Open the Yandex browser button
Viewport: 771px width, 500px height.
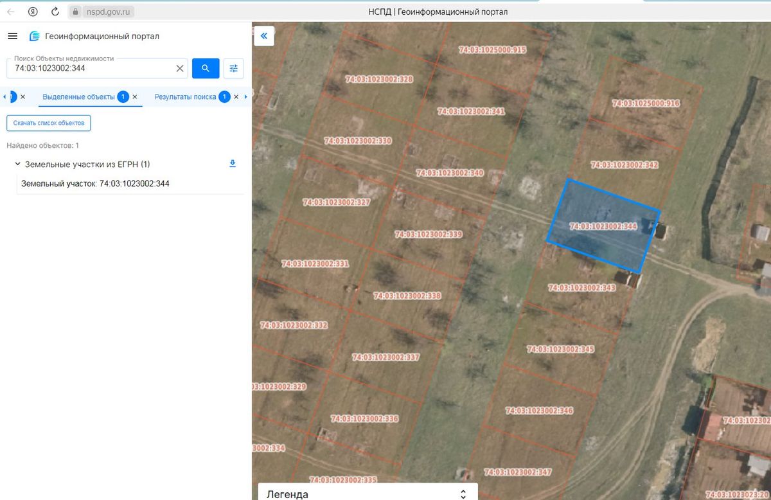[33, 12]
